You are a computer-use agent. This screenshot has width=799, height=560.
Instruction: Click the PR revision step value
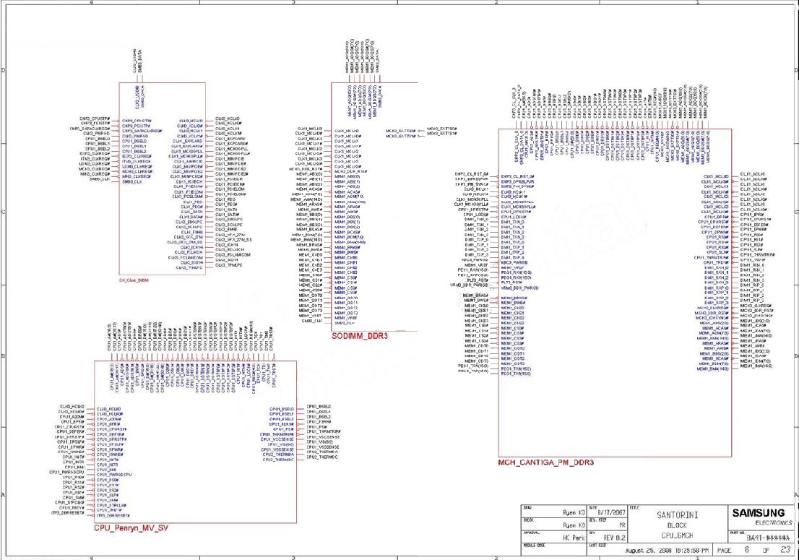pyautogui.click(x=622, y=525)
